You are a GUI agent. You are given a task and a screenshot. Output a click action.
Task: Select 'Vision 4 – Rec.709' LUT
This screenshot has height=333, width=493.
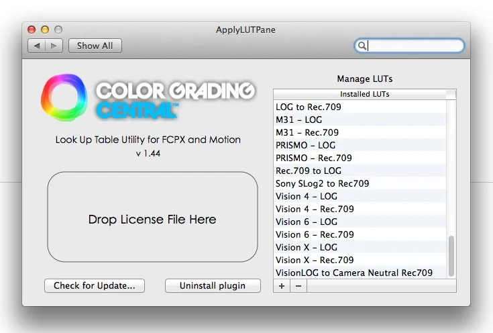point(360,209)
